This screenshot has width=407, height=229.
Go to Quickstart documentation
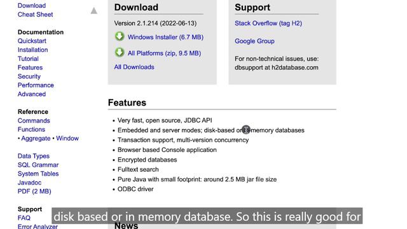pos(32,41)
